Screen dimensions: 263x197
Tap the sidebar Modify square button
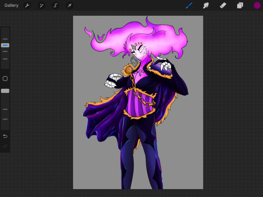pyautogui.click(x=5, y=78)
